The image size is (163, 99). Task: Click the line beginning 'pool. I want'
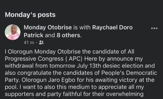pos(74,87)
